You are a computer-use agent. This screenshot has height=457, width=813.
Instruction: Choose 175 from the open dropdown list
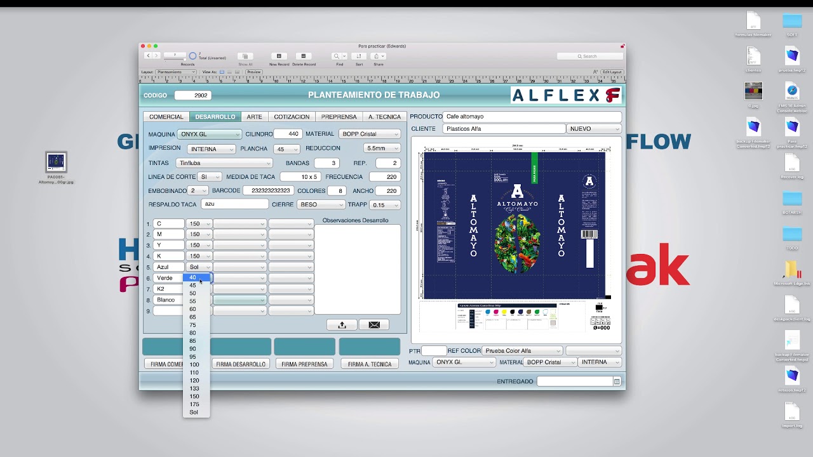click(196, 404)
